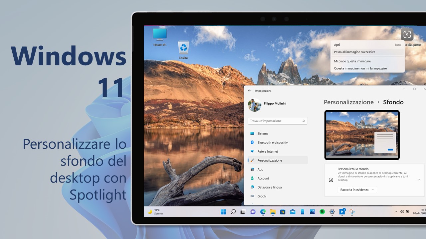This screenshot has width=426, height=239.
Task: Show hidden system tray icons
Action: pos(396,212)
